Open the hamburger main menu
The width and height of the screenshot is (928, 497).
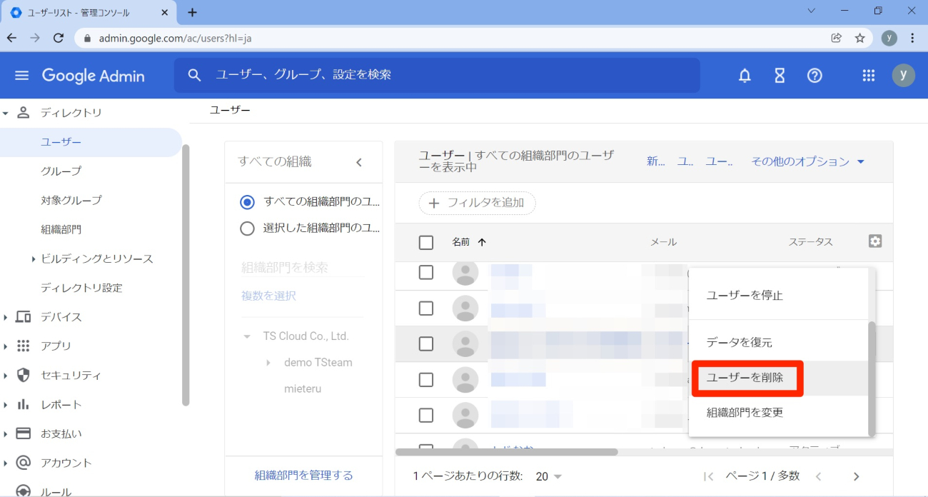click(21, 76)
